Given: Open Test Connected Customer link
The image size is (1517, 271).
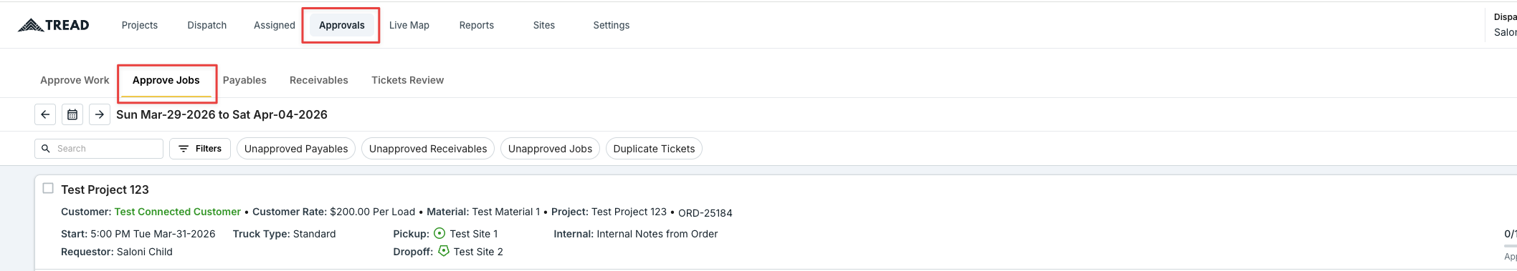Looking at the screenshot, I should (x=178, y=212).
